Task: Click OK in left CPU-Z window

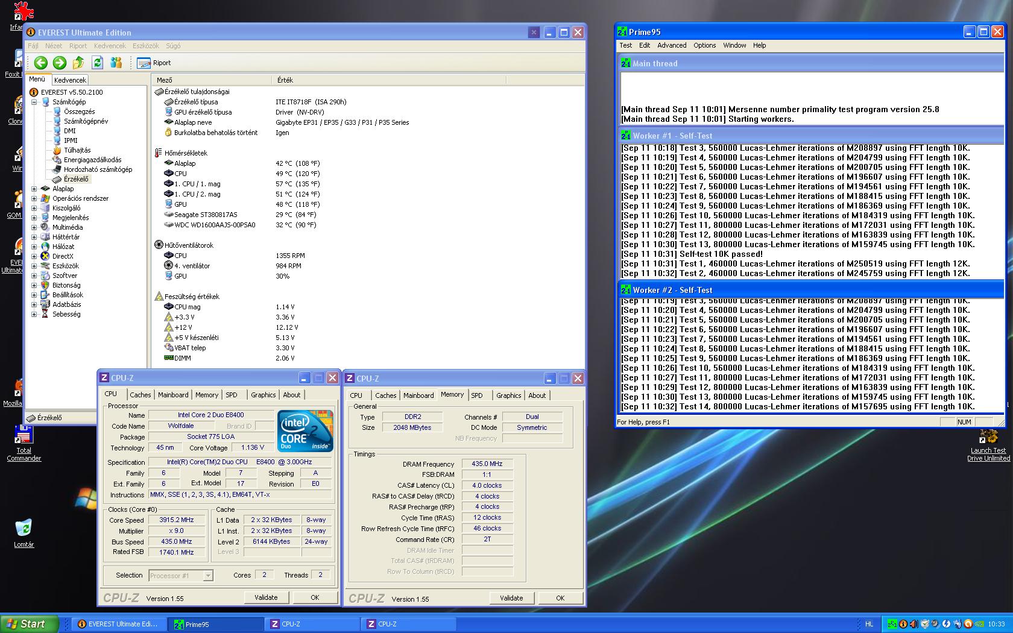Action: (315, 597)
